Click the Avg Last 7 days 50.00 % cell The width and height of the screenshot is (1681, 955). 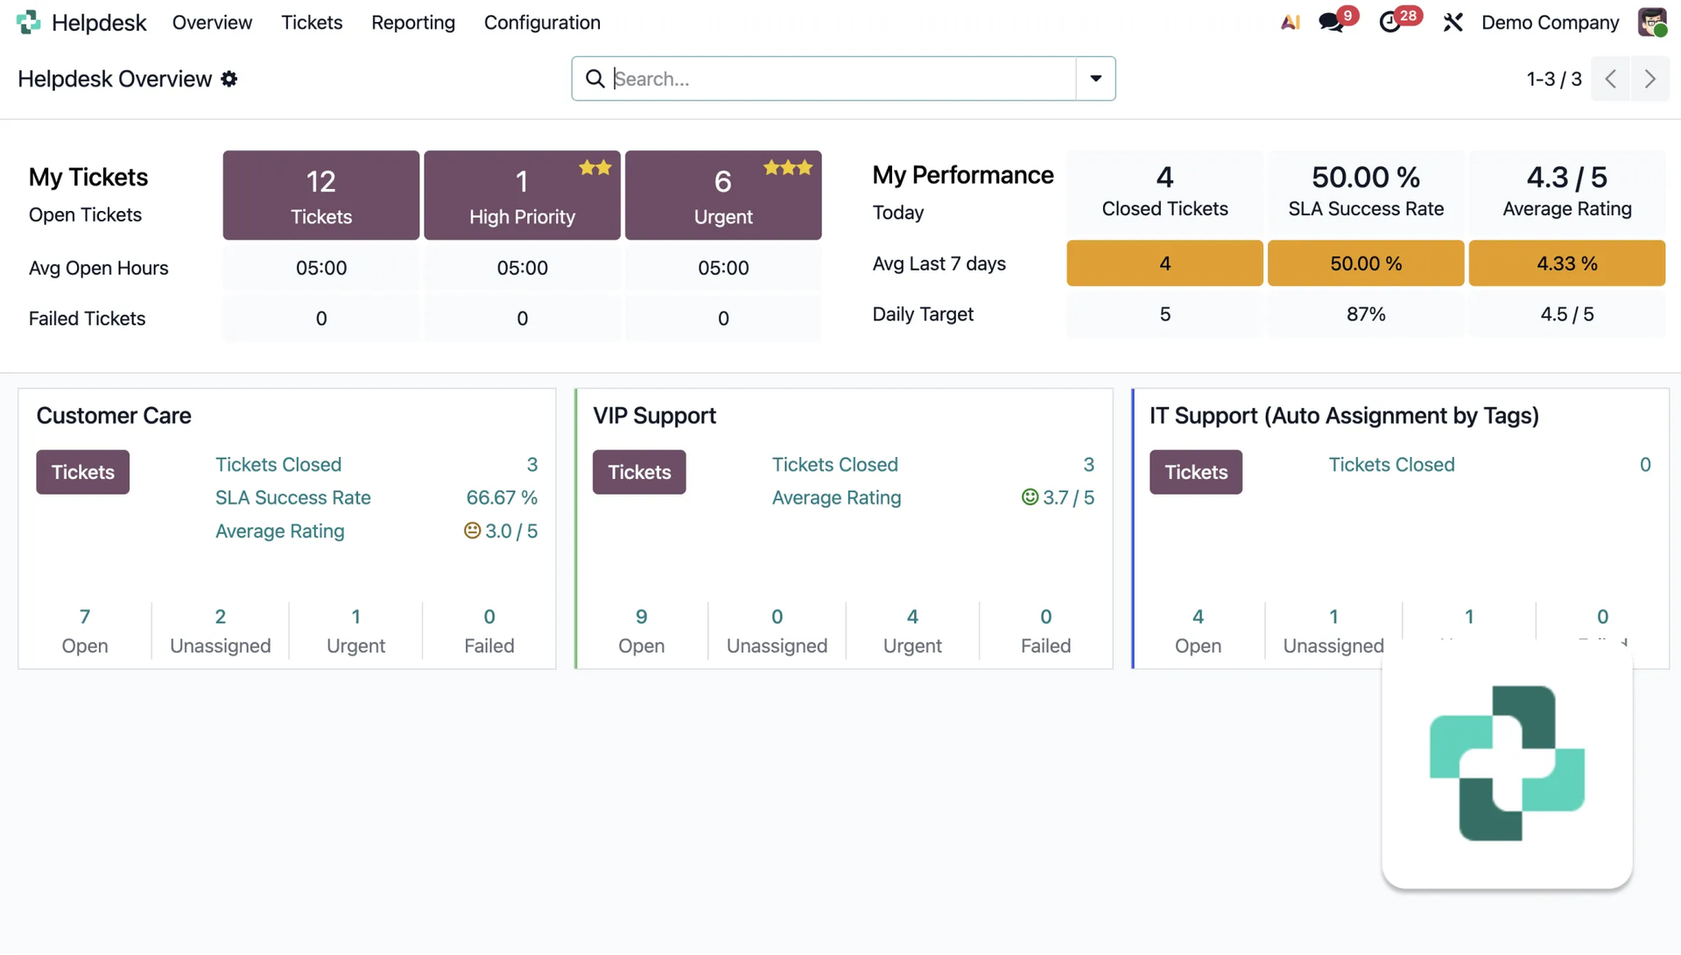(x=1366, y=263)
